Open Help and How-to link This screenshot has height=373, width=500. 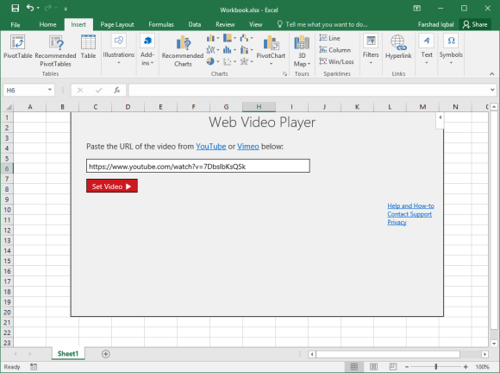tap(410, 206)
